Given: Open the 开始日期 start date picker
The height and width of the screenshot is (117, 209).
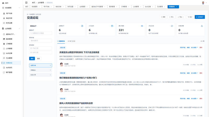Looking at the screenshot, I should (40, 48).
